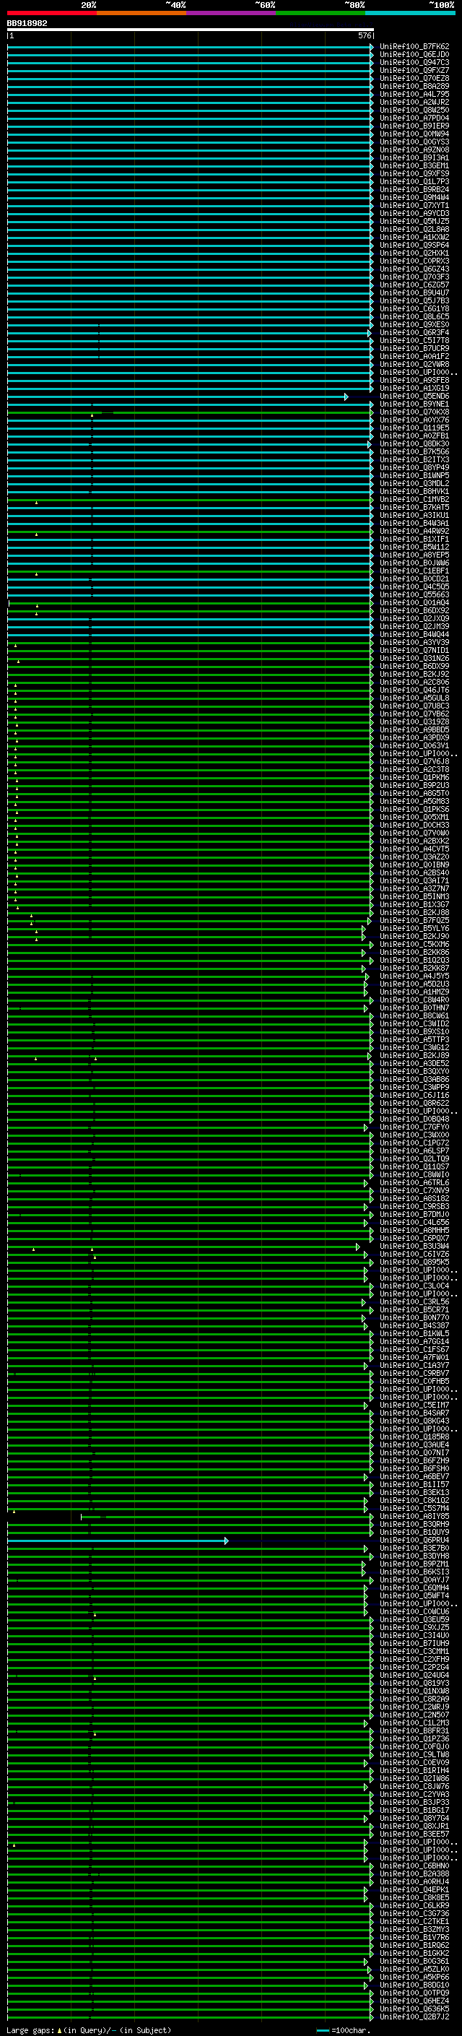Select hit label UniRef100_Q70KX8
The height and width of the screenshot is (2036, 462).
pyautogui.click(x=414, y=412)
